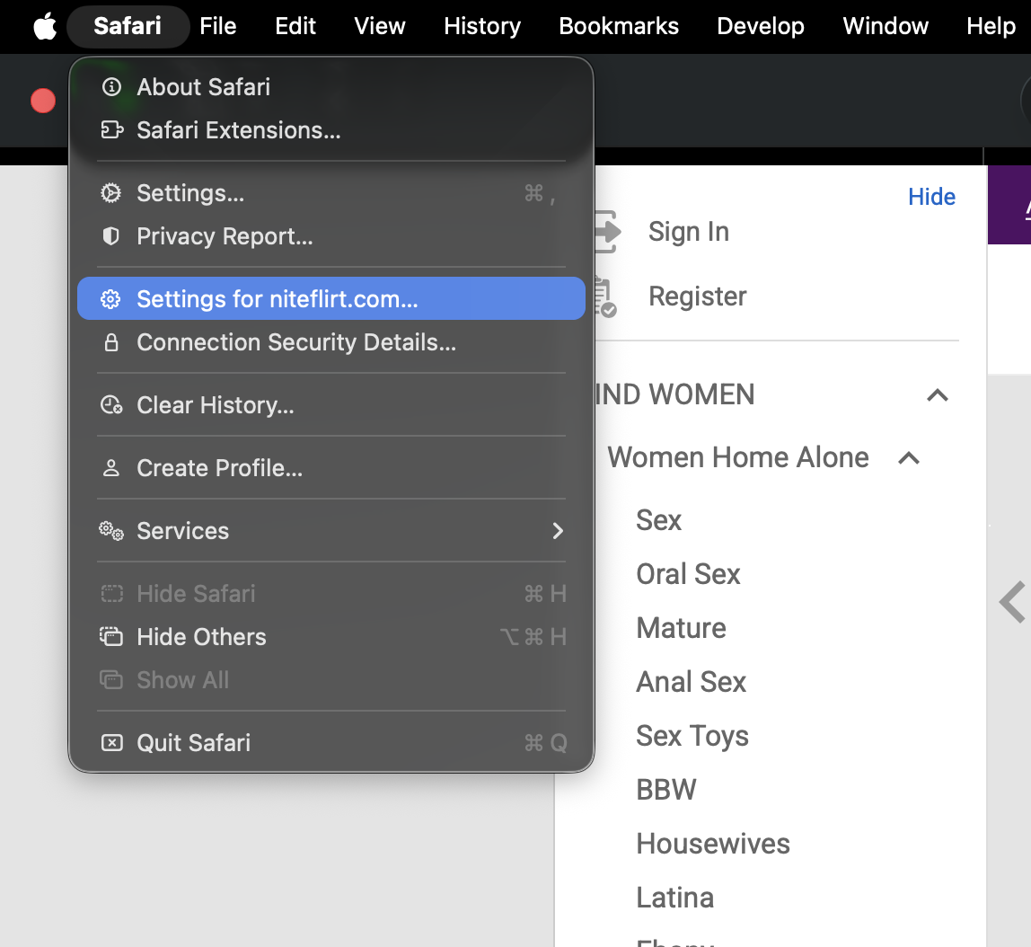The width and height of the screenshot is (1031, 947).
Task: Expand the Services submenu arrow
Action: [x=558, y=531]
